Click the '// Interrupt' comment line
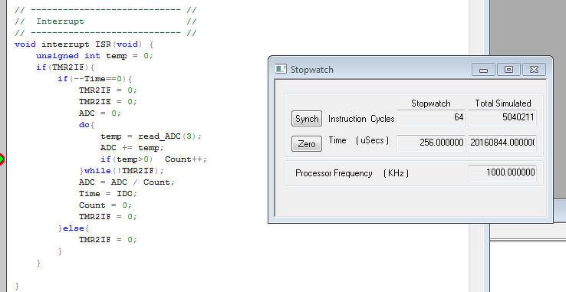 click(105, 21)
